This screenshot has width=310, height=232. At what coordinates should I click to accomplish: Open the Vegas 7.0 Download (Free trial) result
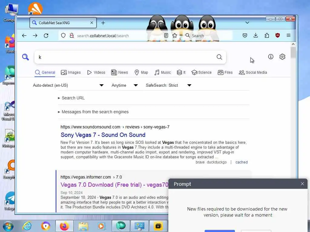[x=114, y=185]
